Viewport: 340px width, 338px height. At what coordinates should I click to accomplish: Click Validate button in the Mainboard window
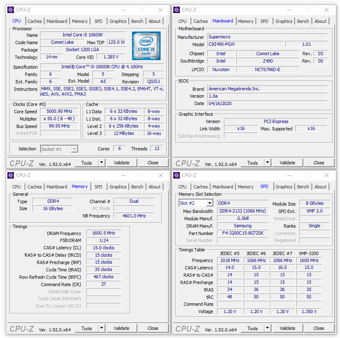click(x=288, y=163)
